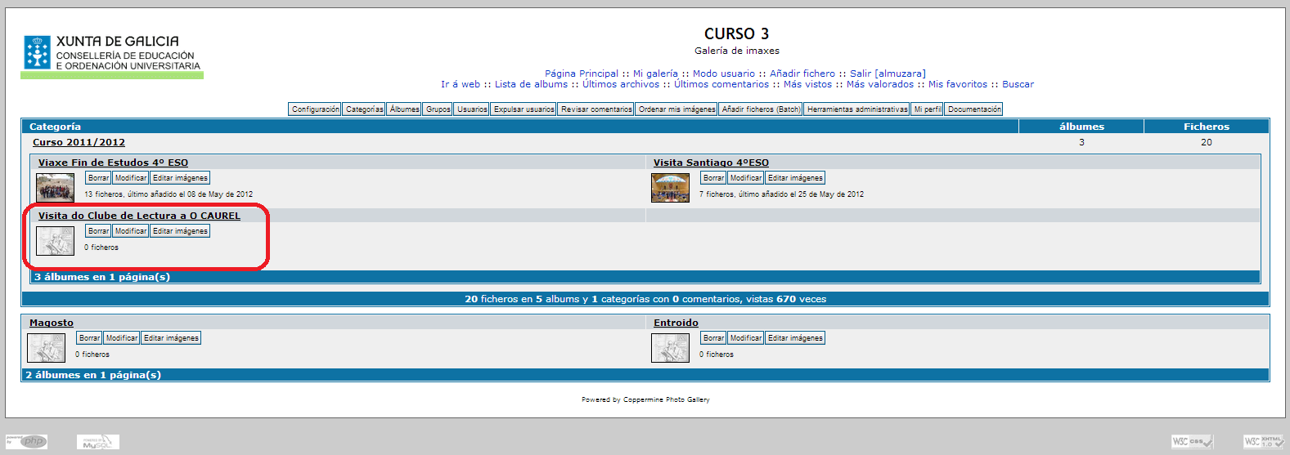Viewport: 1290px width, 455px height.
Task: Click the Xunta de Galicia logo
Action: (112, 55)
